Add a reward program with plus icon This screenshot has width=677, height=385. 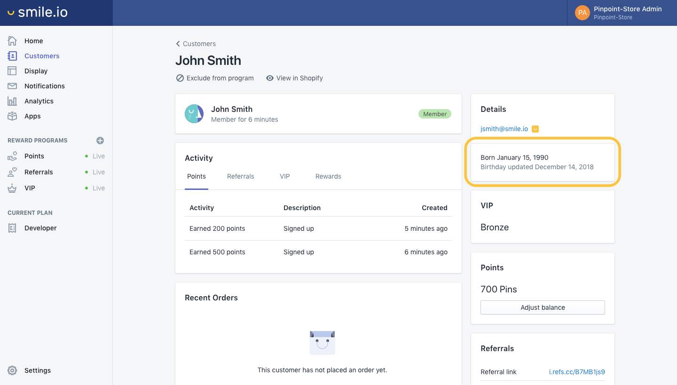pos(100,141)
